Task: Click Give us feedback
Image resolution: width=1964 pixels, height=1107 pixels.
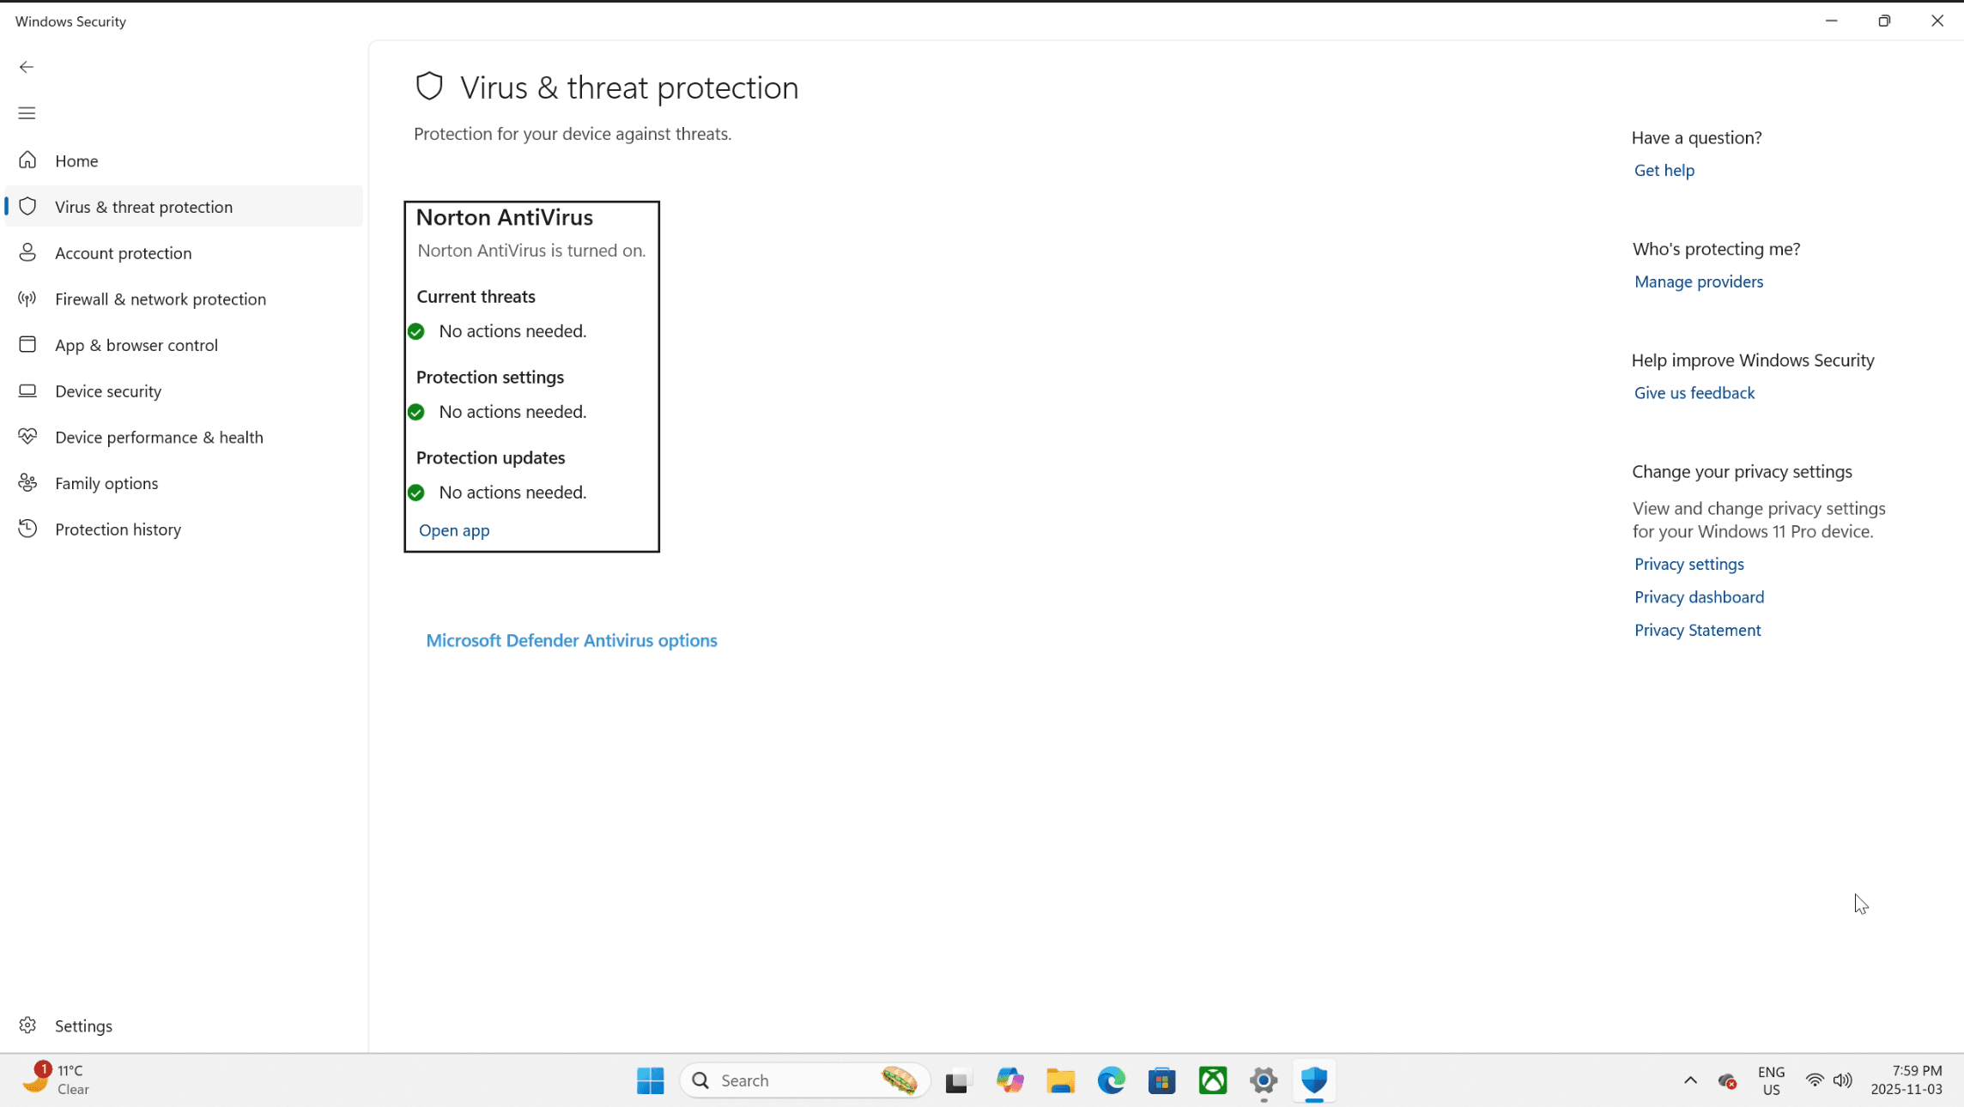Action: [x=1694, y=393]
